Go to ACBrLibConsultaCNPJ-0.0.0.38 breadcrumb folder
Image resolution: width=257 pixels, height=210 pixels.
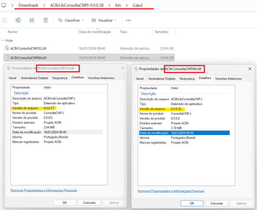(77, 5)
